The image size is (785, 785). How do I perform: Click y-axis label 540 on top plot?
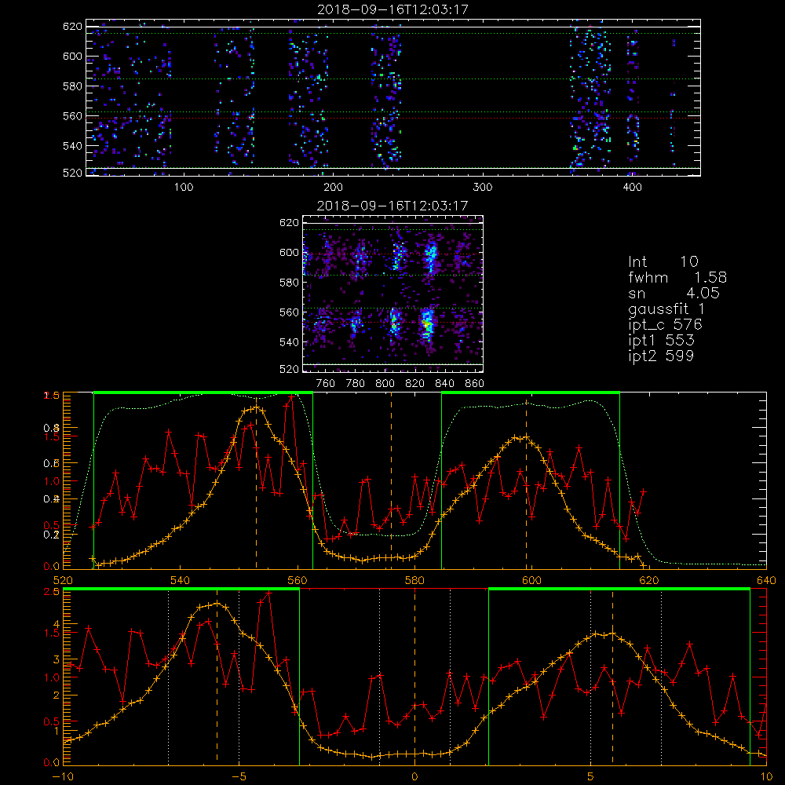click(72, 146)
